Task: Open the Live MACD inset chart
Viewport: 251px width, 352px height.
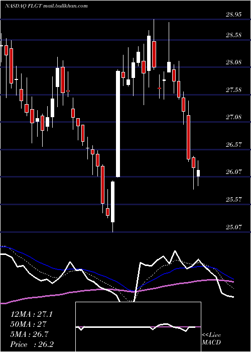Action: point(138,327)
